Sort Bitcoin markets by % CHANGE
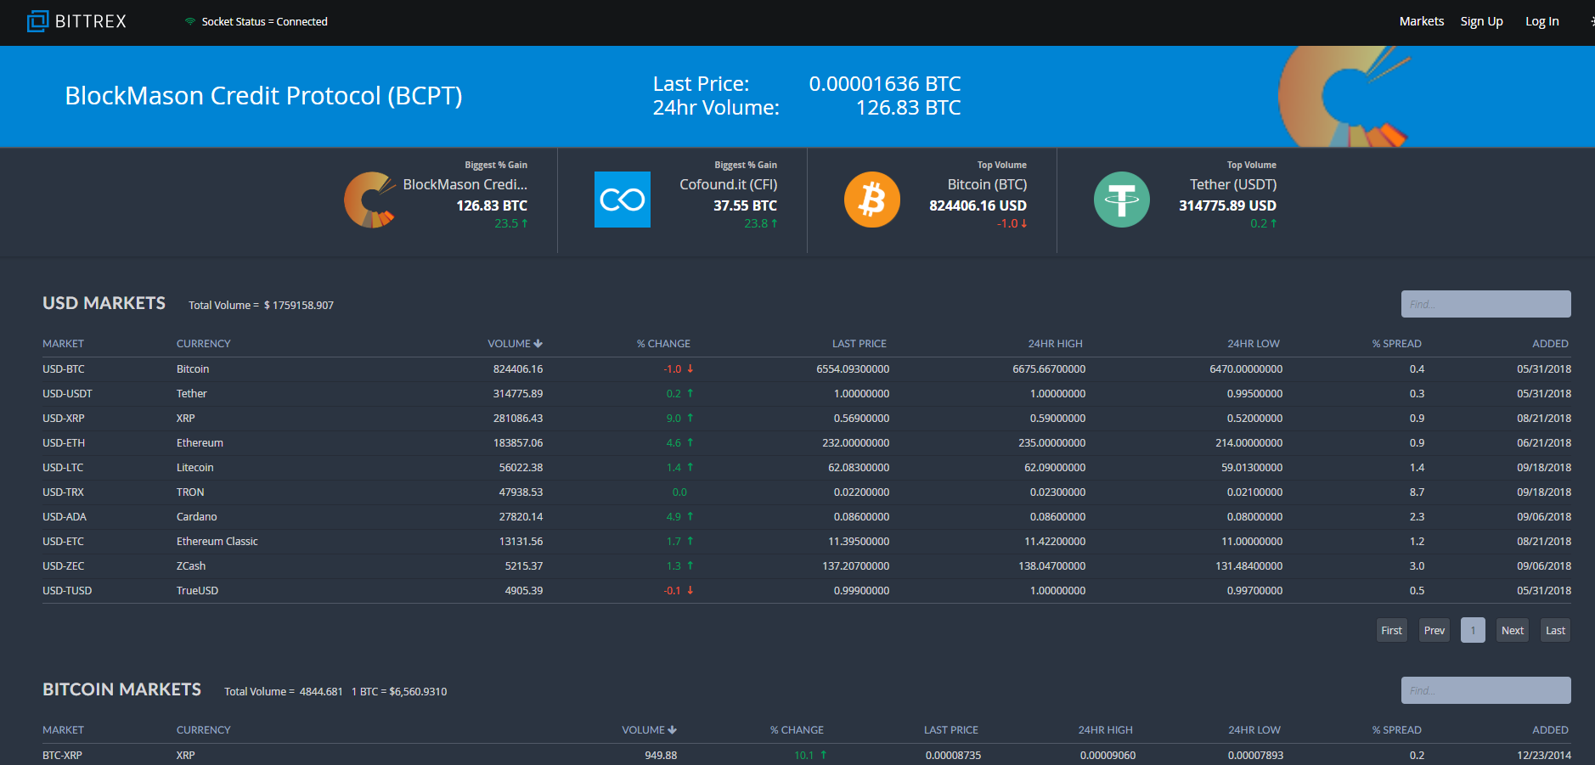 click(x=797, y=730)
